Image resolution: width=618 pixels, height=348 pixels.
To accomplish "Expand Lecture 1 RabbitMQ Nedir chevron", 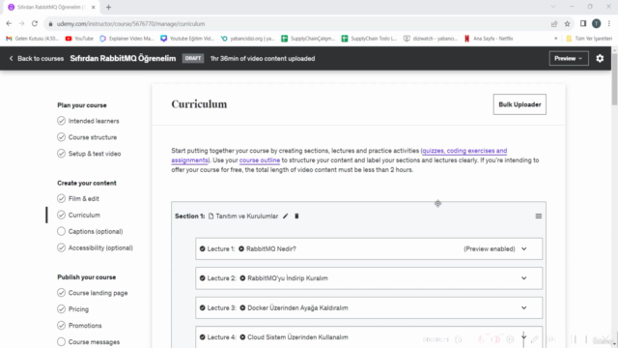I will coord(523,249).
